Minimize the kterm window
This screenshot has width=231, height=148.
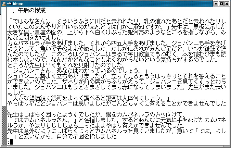216,4
